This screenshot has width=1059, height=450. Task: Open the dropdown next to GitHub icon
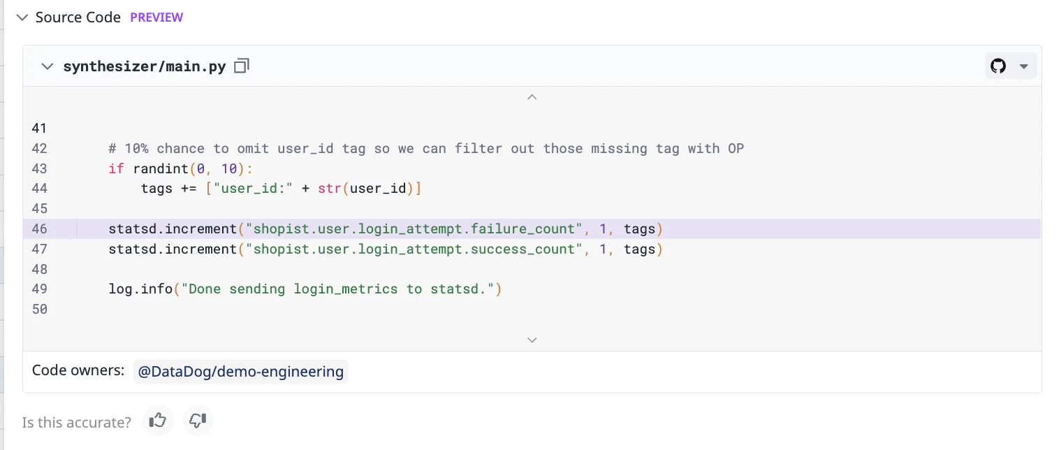[x=1024, y=66]
